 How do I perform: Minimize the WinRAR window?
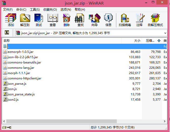coord(146,2)
